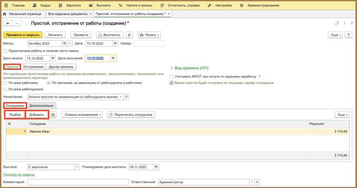The width and height of the screenshot is (357, 188).
Task: Click the copy link icon at top right
Action: 337,23
